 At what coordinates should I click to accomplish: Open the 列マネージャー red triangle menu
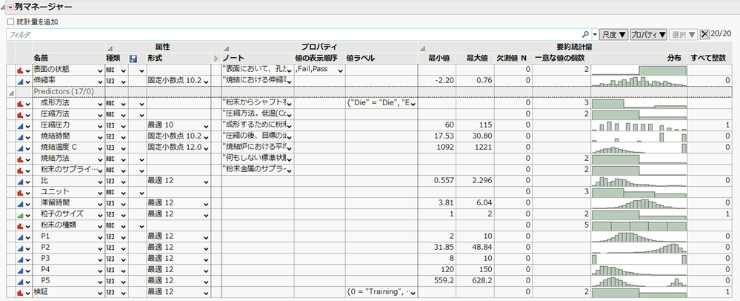pyautogui.click(x=10, y=7)
